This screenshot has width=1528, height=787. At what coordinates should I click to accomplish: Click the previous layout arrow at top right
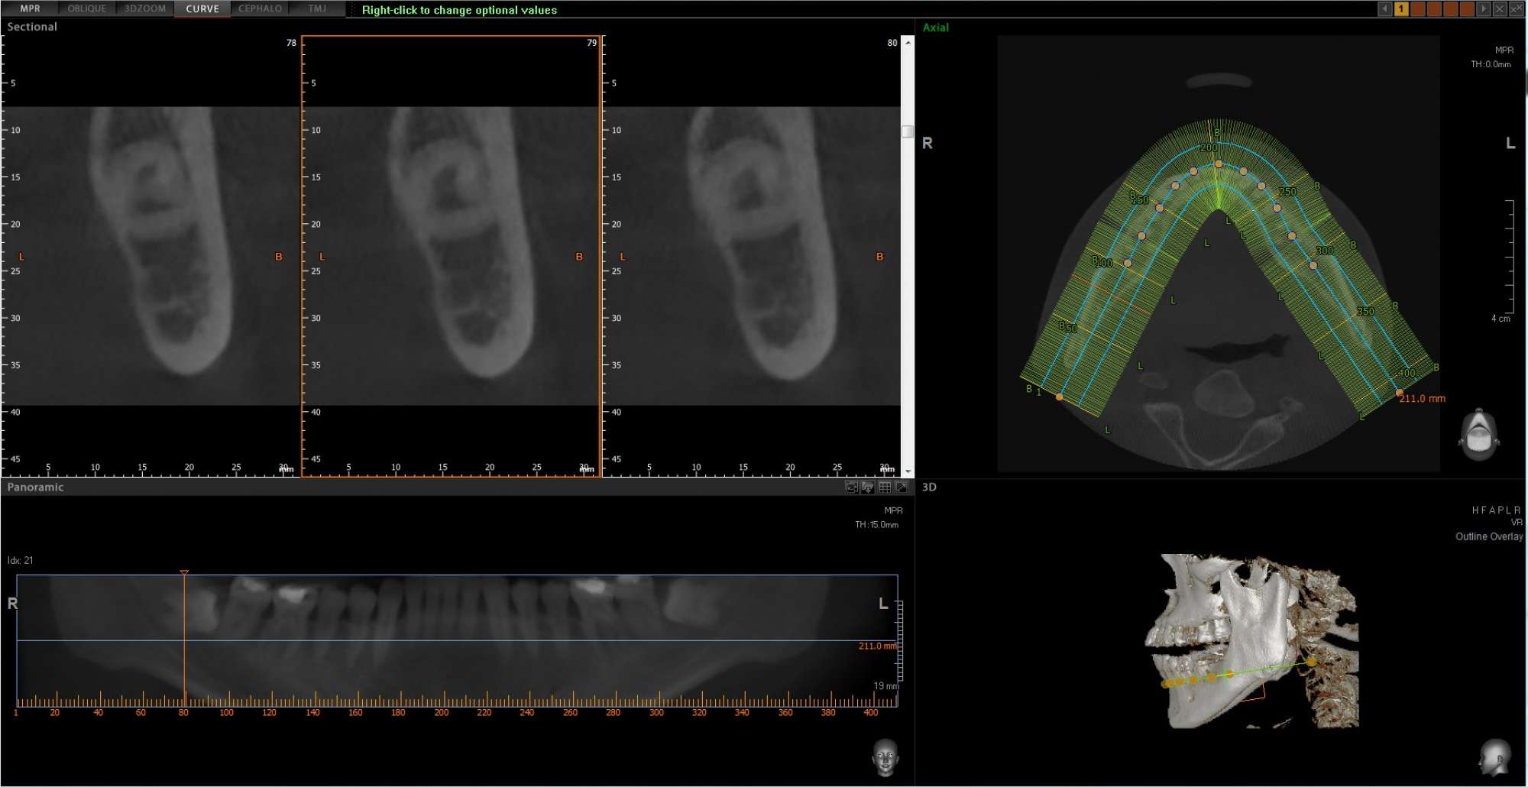1384,9
